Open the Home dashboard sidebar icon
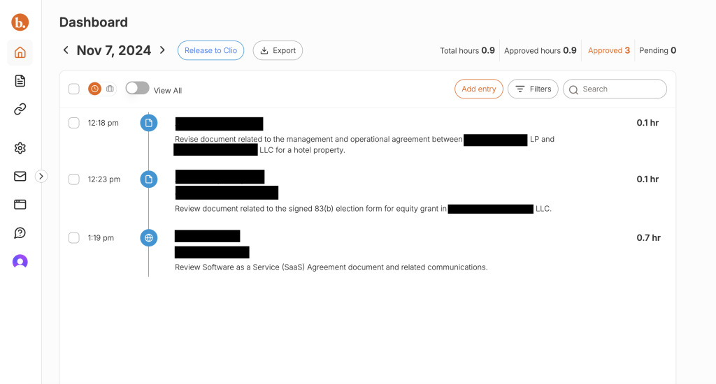Screen dimensions: 716x384 point(20,52)
